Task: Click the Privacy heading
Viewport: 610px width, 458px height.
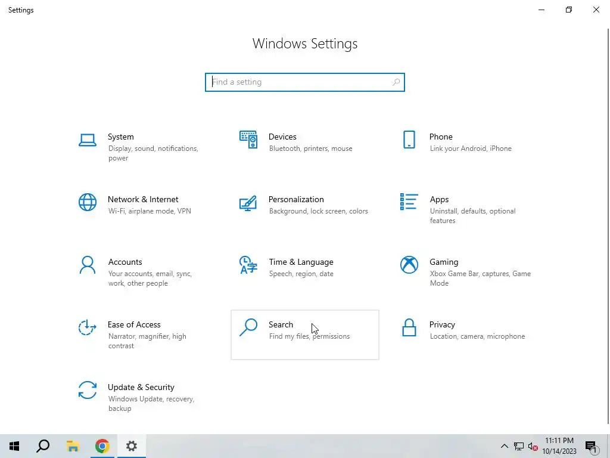Action: tap(442, 325)
